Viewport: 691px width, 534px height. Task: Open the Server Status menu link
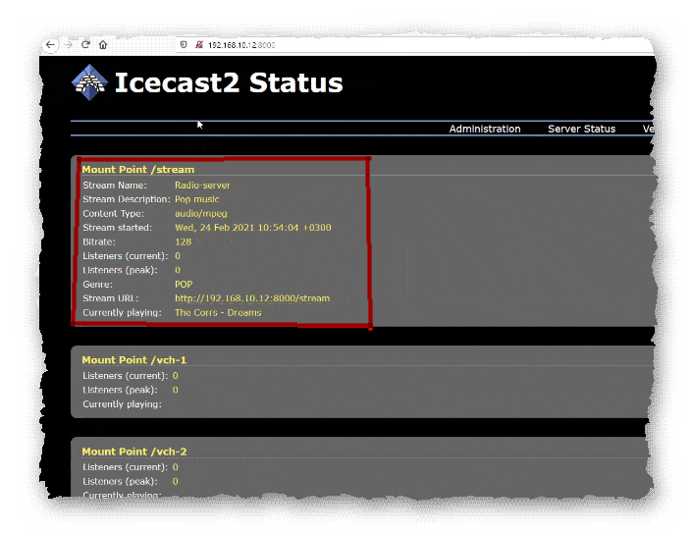coord(581,129)
